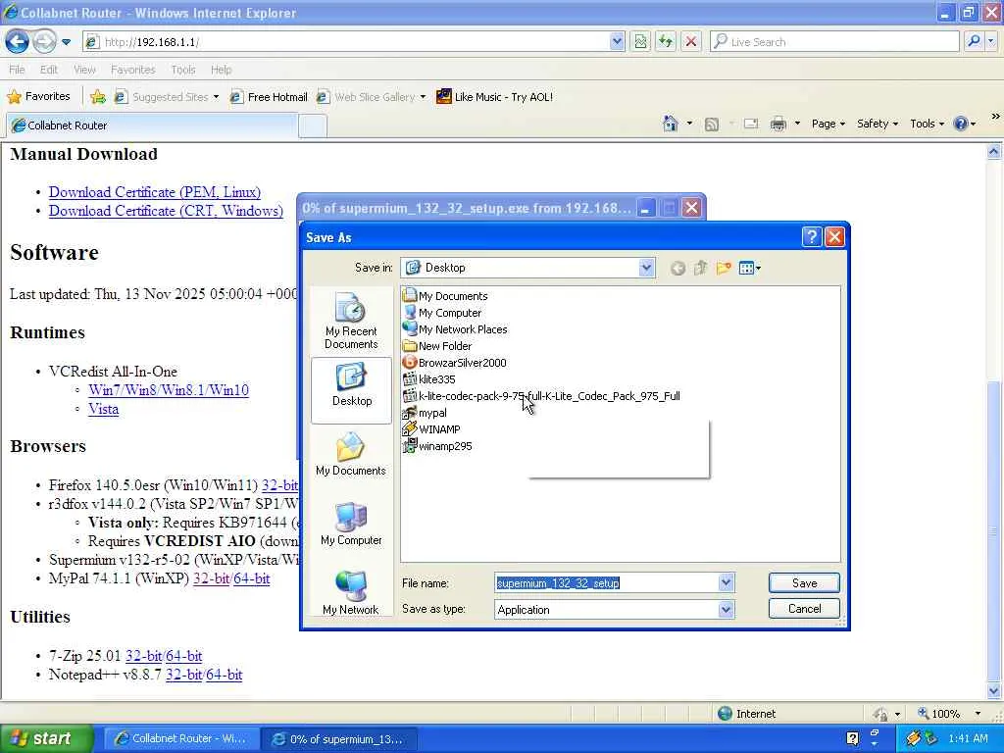The height and width of the screenshot is (753, 1004).
Task: Open Like Music - Try AOL! link
Action: coord(494,97)
